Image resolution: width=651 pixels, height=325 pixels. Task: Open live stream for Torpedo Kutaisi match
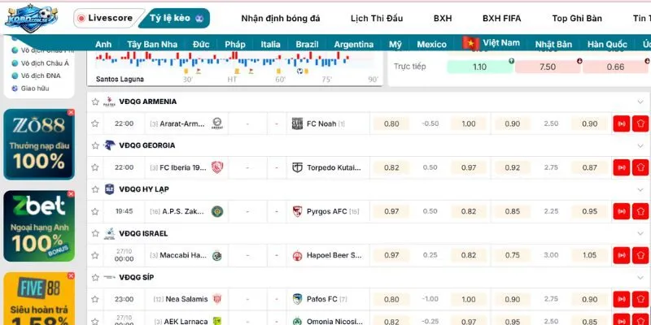point(622,168)
